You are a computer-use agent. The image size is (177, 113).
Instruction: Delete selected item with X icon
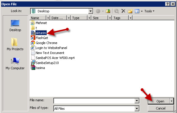123,11
